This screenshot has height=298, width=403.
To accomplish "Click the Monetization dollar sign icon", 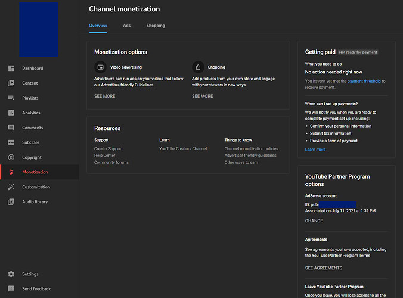I will [11, 172].
